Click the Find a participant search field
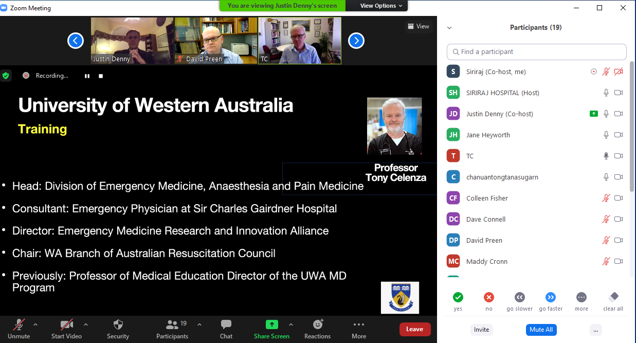Image resolution: width=636 pixels, height=343 pixels. [537, 52]
